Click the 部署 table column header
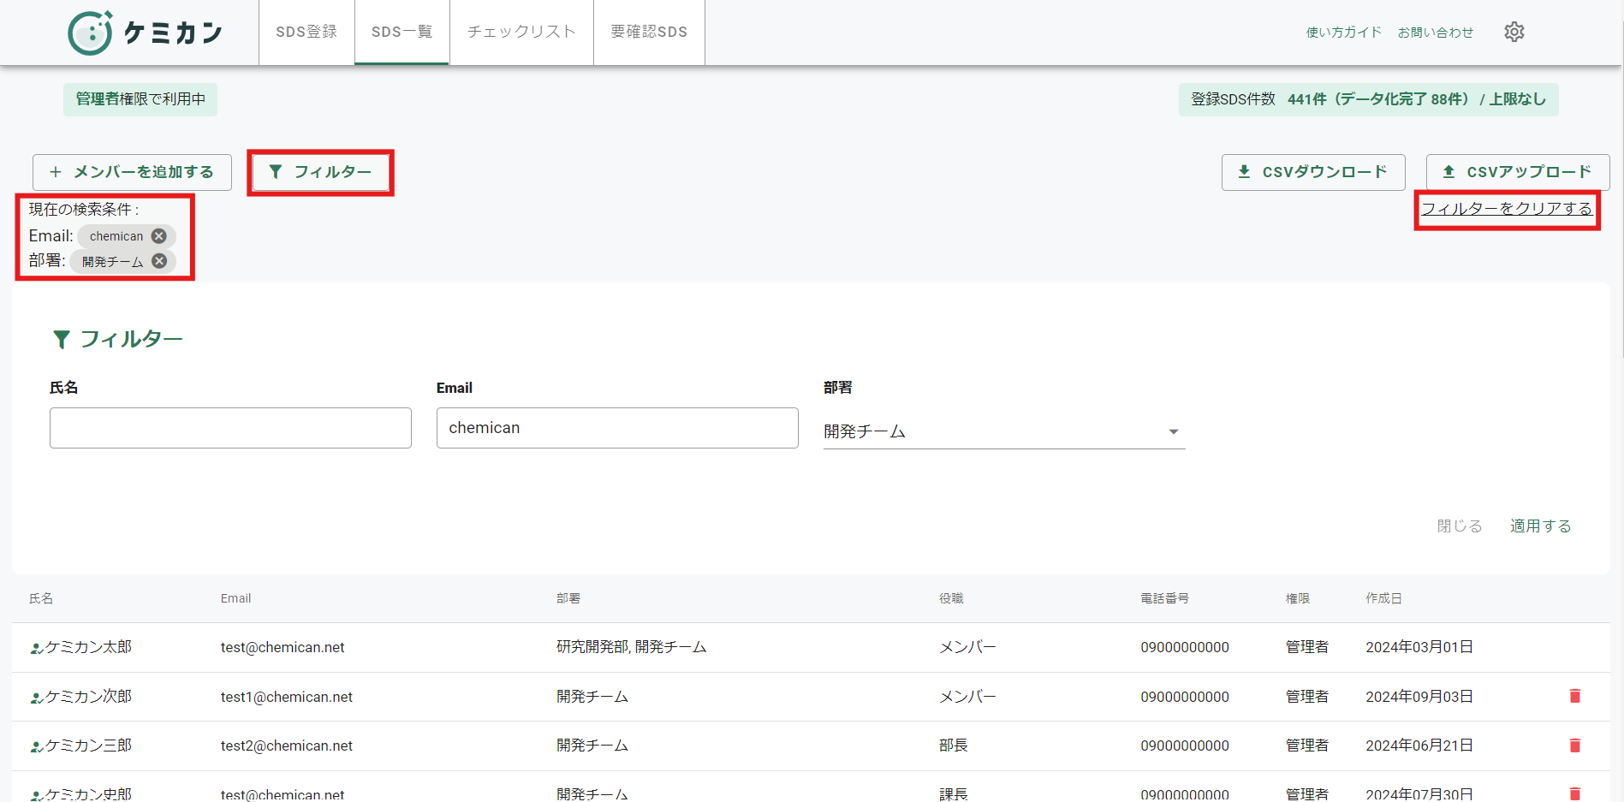This screenshot has width=1624, height=802. click(568, 598)
